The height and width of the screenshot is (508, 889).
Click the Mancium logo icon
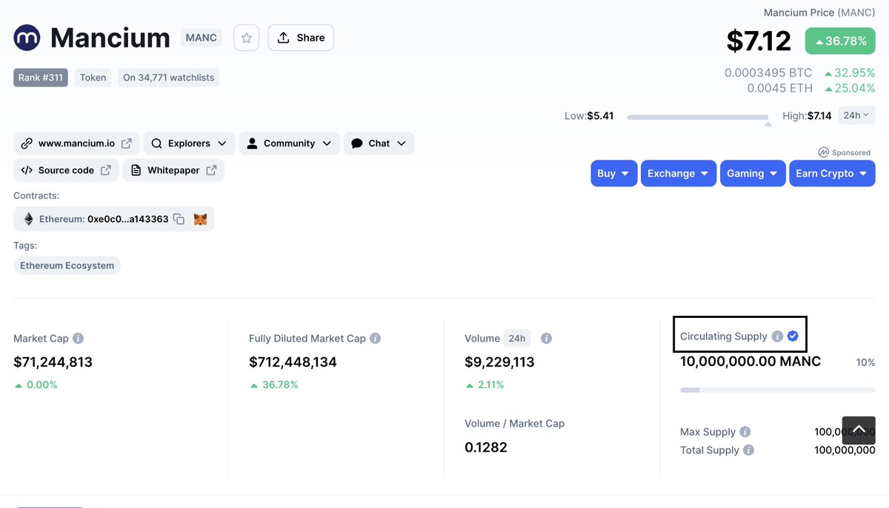tap(27, 37)
